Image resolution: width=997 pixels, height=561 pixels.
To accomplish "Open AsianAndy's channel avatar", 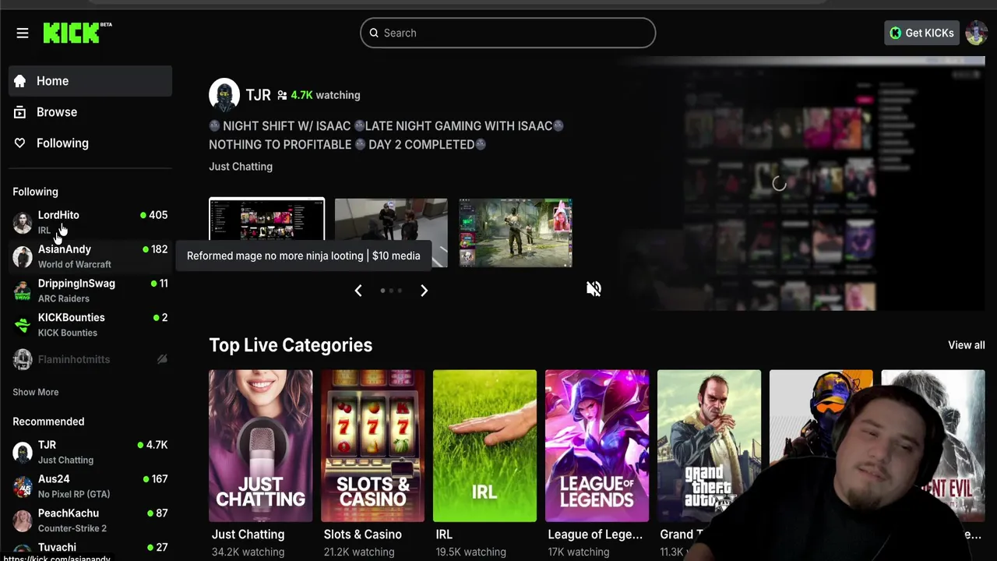I will [23, 256].
